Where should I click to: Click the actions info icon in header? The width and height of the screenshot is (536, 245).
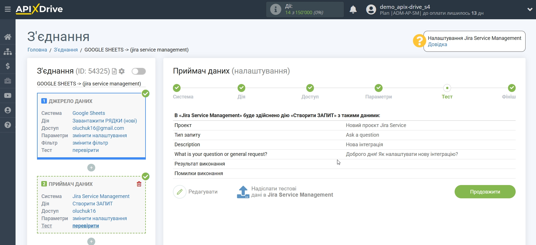(x=275, y=9)
